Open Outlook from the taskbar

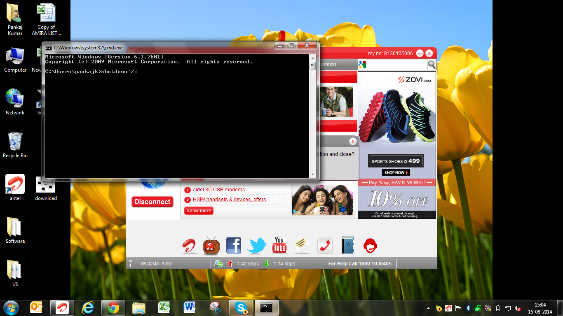[37, 307]
